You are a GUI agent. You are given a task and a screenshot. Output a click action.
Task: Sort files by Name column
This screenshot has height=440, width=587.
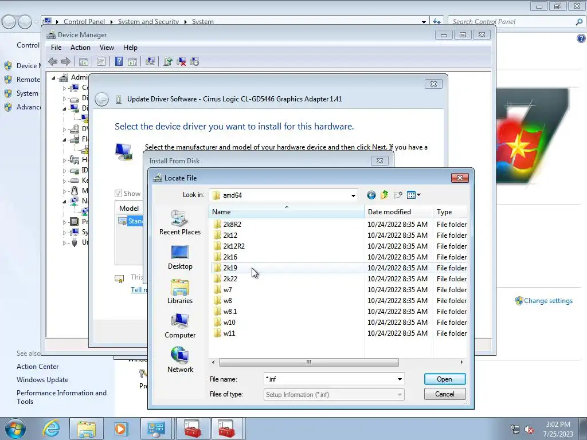[x=287, y=212]
